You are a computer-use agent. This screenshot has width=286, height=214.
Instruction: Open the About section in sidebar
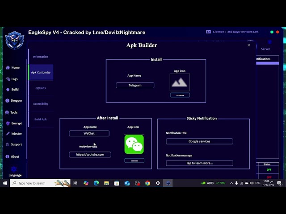[12, 156]
